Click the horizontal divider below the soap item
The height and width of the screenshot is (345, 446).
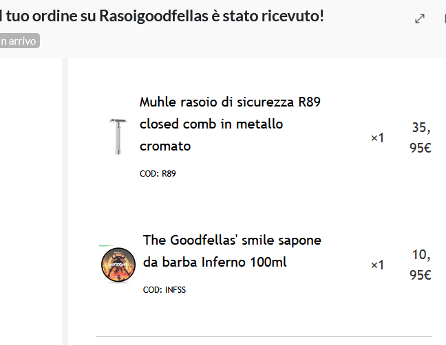click(x=263, y=336)
